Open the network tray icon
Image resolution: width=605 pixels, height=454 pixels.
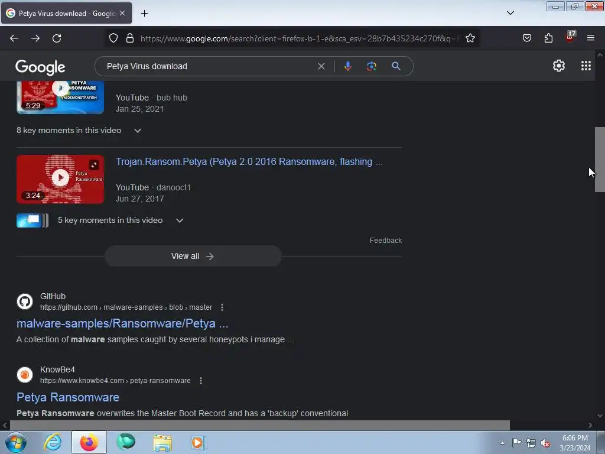[531, 443]
